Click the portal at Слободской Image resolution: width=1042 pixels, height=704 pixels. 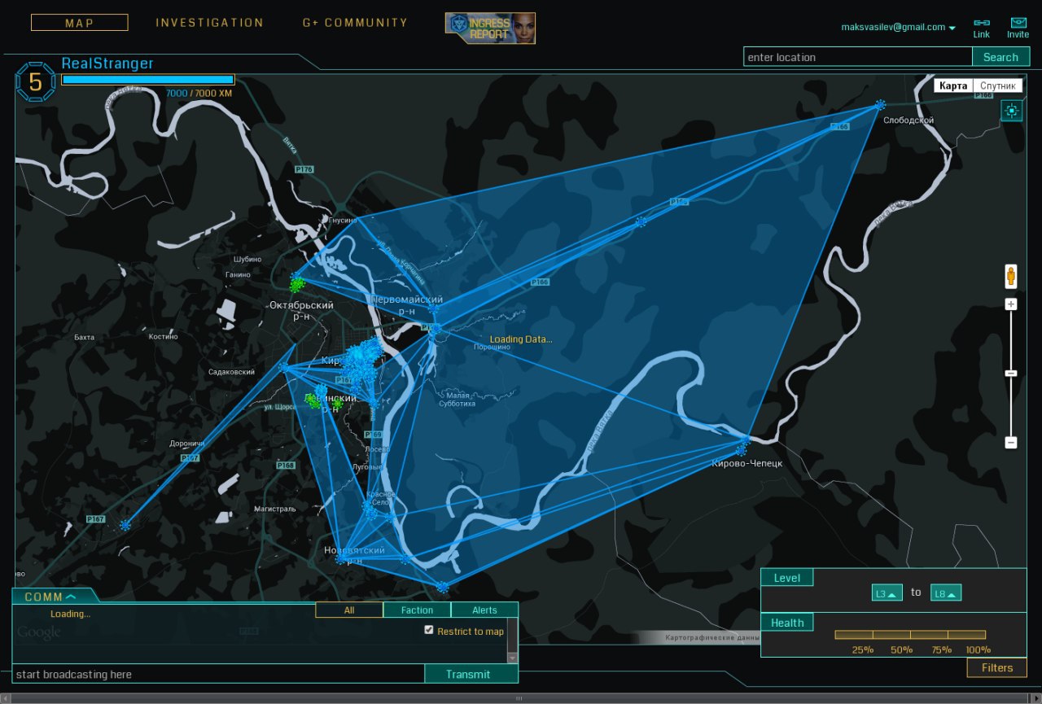pos(880,105)
